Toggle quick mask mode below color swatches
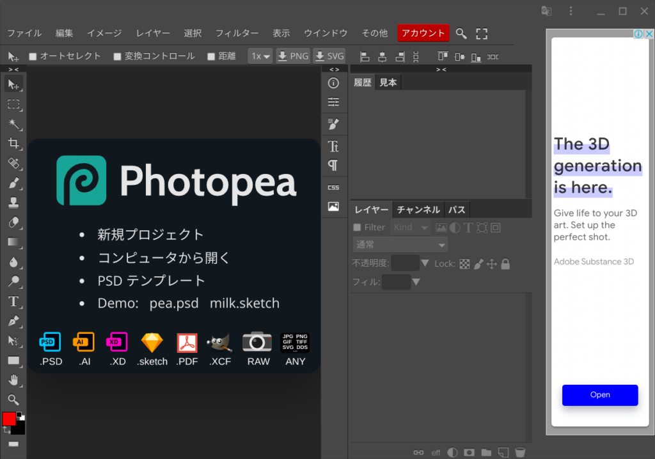This screenshot has height=459, width=655. tap(13, 444)
